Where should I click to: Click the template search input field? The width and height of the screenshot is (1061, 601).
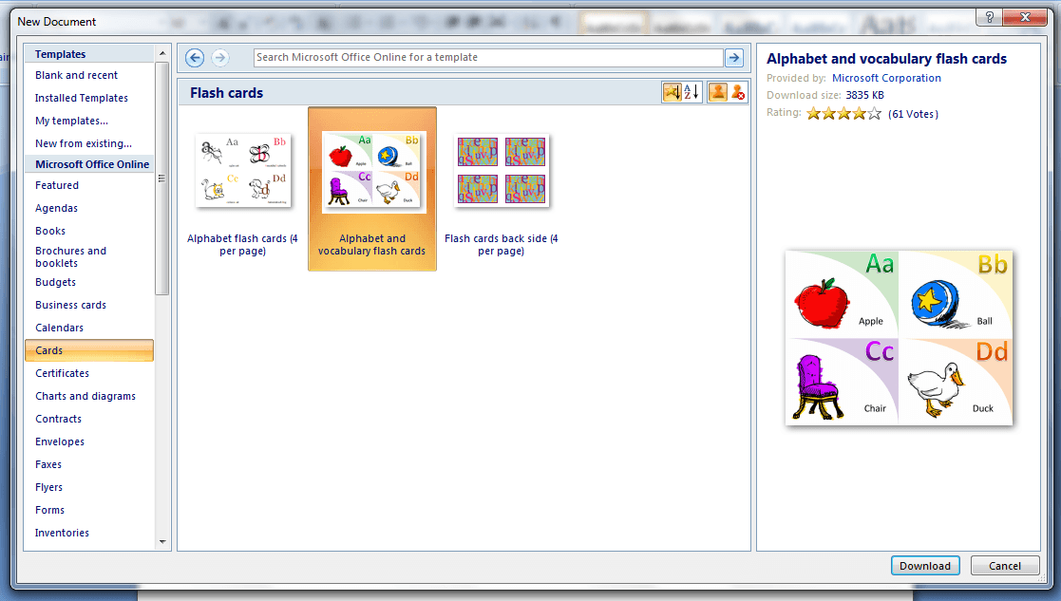click(487, 58)
